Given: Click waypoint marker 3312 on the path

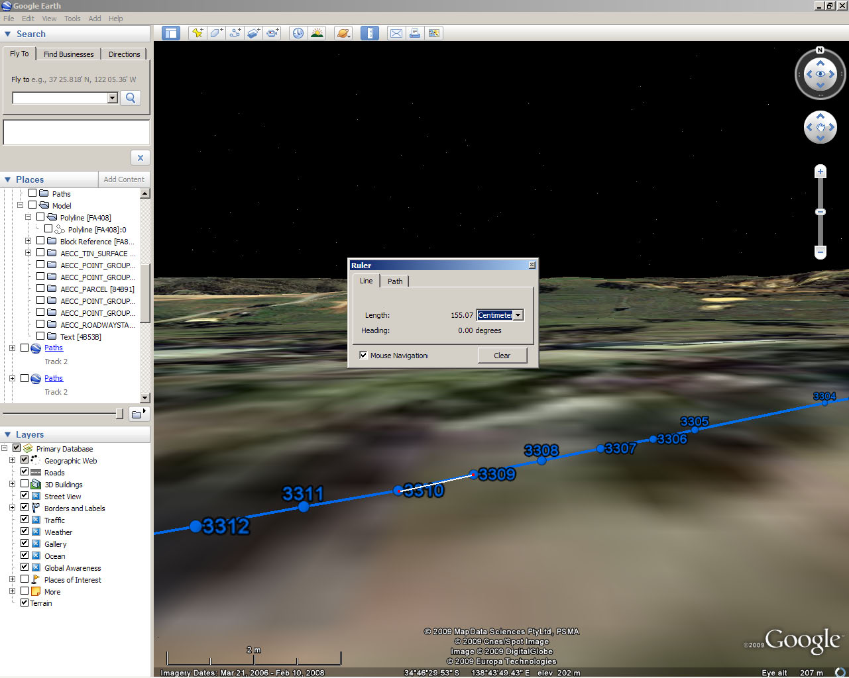Looking at the screenshot, I should click(x=196, y=526).
